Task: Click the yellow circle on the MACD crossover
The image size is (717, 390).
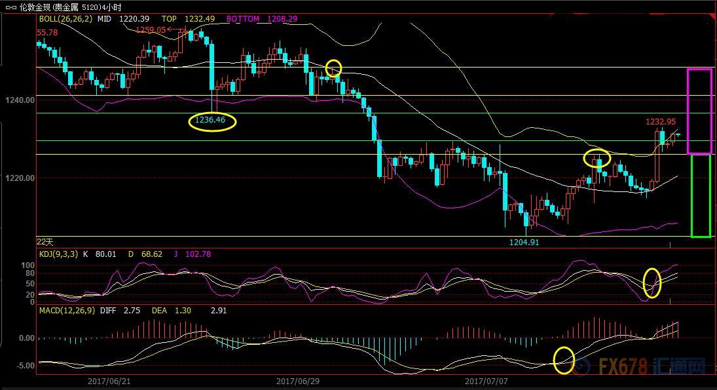Action: 564,360
